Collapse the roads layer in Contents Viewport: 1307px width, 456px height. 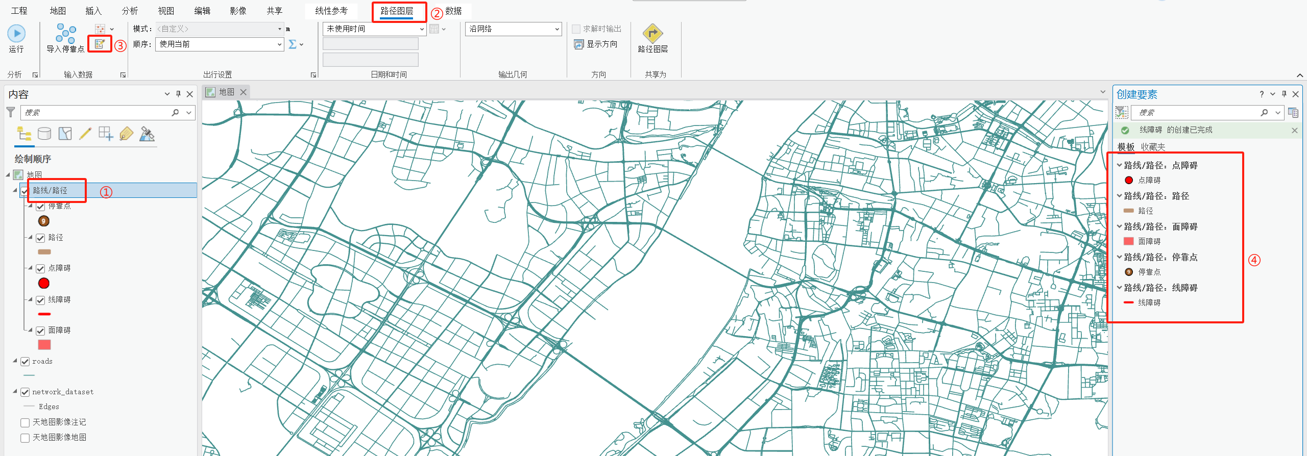15,361
